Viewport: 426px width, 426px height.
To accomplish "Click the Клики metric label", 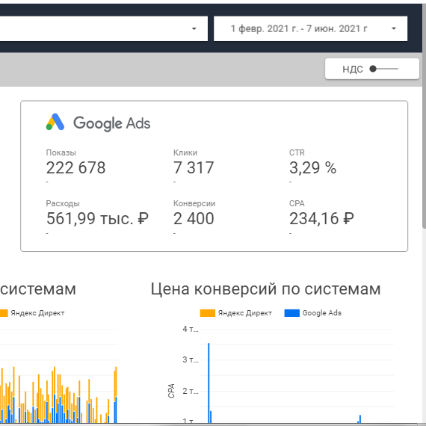I will point(185,152).
